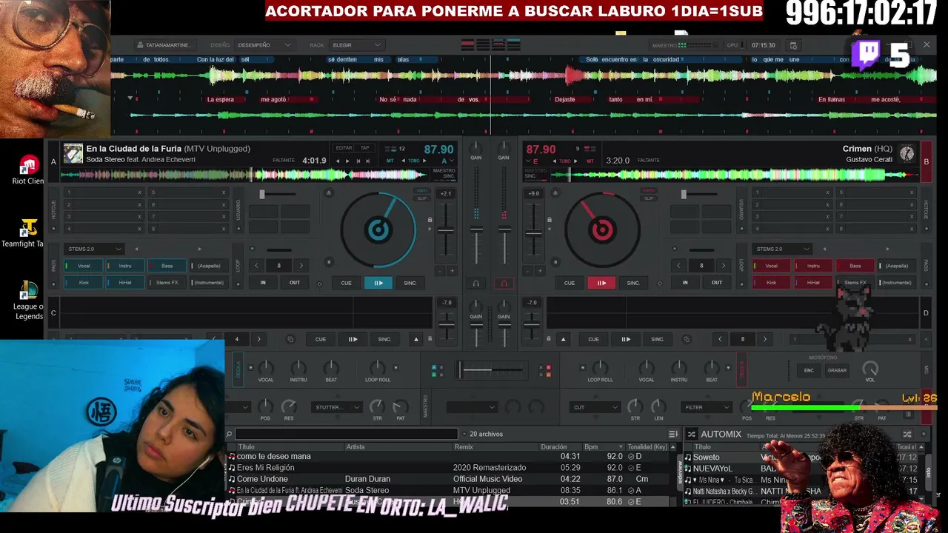948x533 pixels.
Task: Click the deck A pitch fader
Action: point(445,231)
